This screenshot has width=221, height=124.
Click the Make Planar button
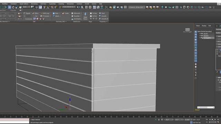click(x=85, y=16)
